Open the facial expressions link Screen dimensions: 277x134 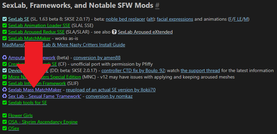[x=175, y=19]
